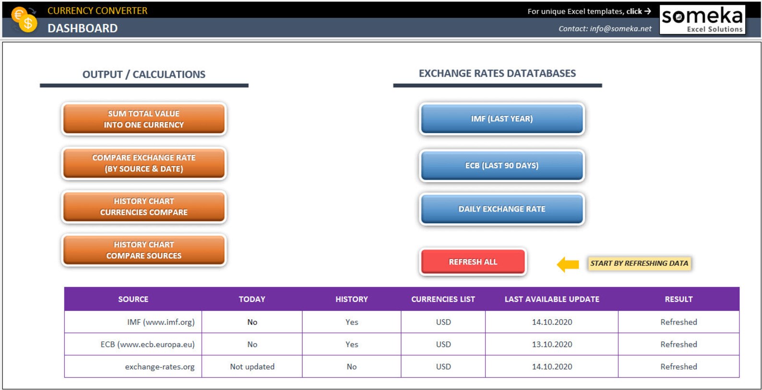Select exchange-rates.org row's USD cell

[443, 367]
